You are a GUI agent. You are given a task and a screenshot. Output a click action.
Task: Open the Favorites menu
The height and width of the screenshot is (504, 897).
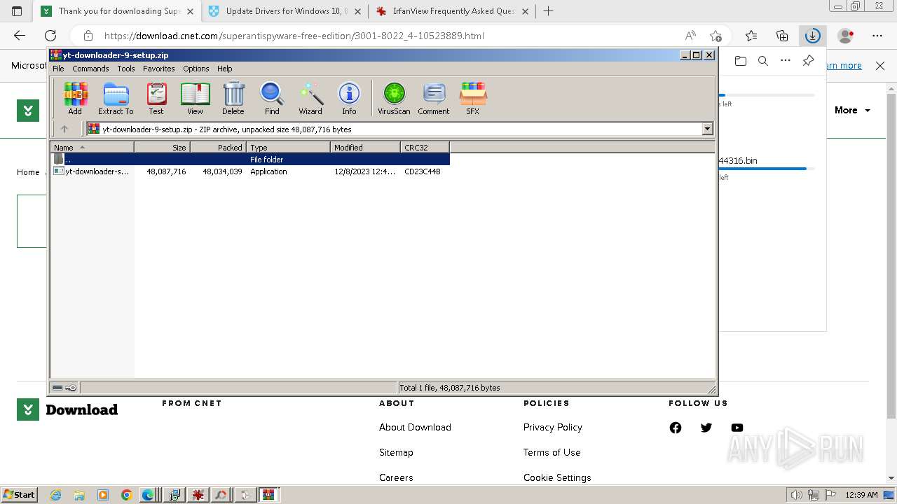[x=159, y=69]
